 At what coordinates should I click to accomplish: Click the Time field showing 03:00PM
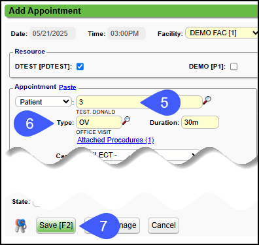[x=126, y=33]
